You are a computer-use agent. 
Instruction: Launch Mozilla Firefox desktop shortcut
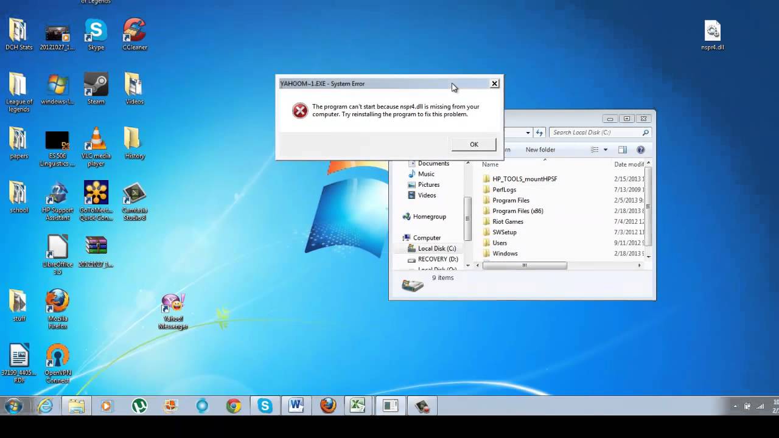click(57, 310)
